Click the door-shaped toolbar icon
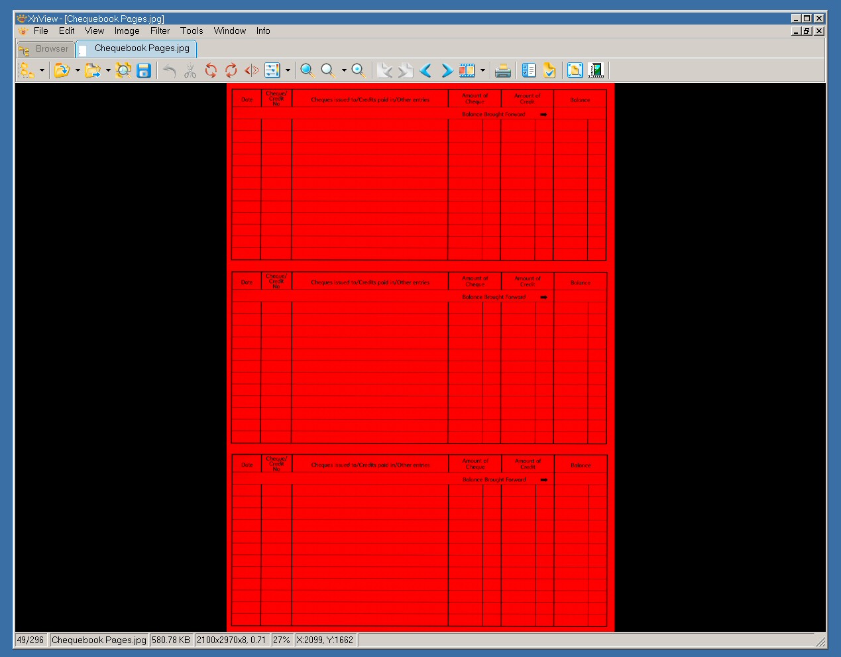 tap(596, 70)
